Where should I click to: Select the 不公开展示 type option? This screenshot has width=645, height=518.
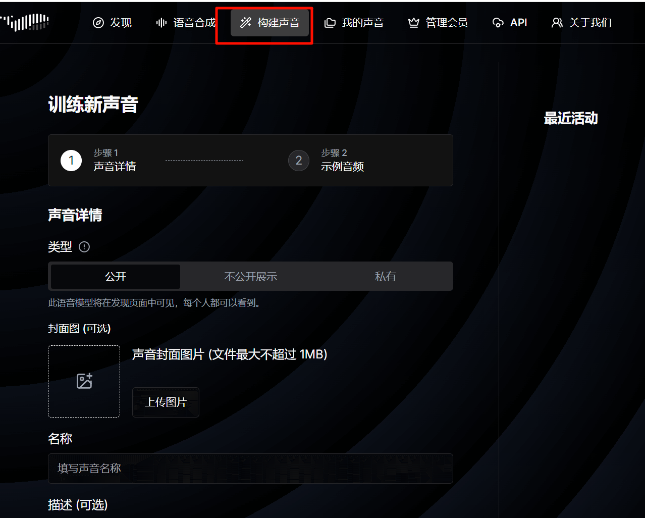pyautogui.click(x=251, y=277)
